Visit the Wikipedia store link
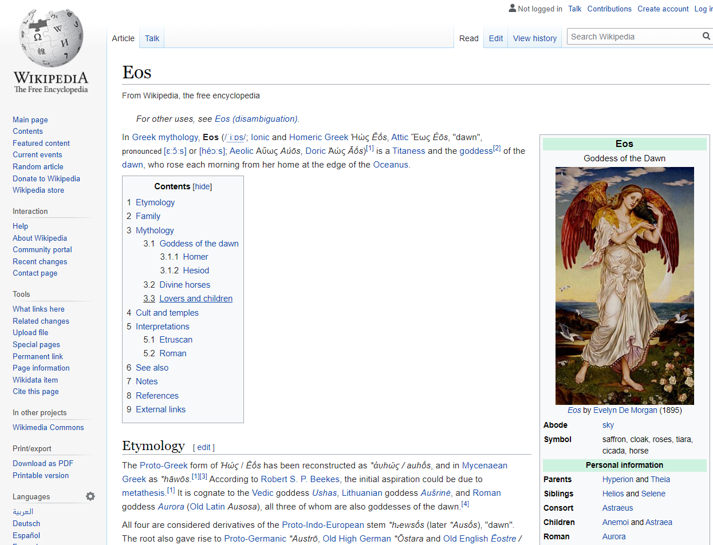This screenshot has width=713, height=545. (38, 190)
